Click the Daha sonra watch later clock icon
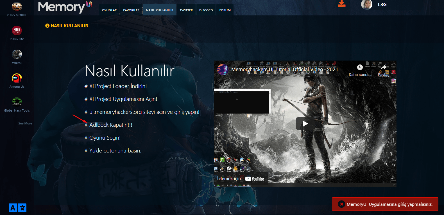 pos(360,67)
